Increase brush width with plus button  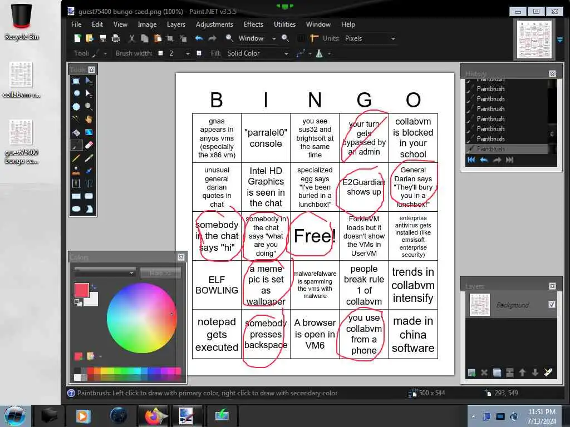(199, 53)
